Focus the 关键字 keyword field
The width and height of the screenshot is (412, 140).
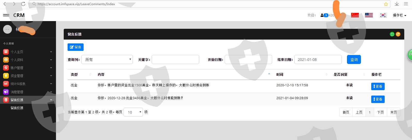[175, 59]
